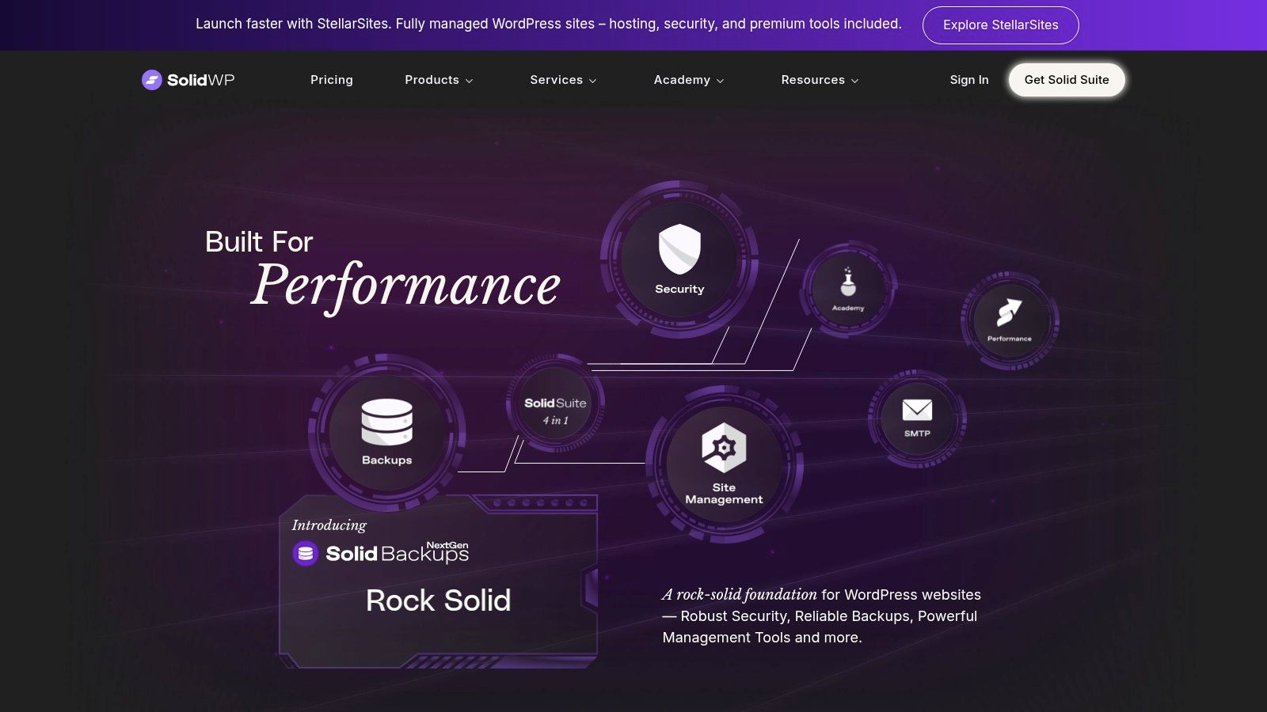Click the Sign In link

point(969,80)
